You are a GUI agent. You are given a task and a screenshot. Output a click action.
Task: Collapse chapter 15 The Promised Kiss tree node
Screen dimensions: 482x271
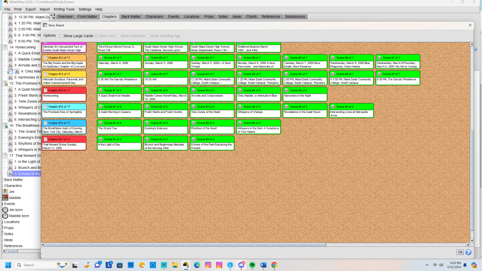click(x=6, y=83)
